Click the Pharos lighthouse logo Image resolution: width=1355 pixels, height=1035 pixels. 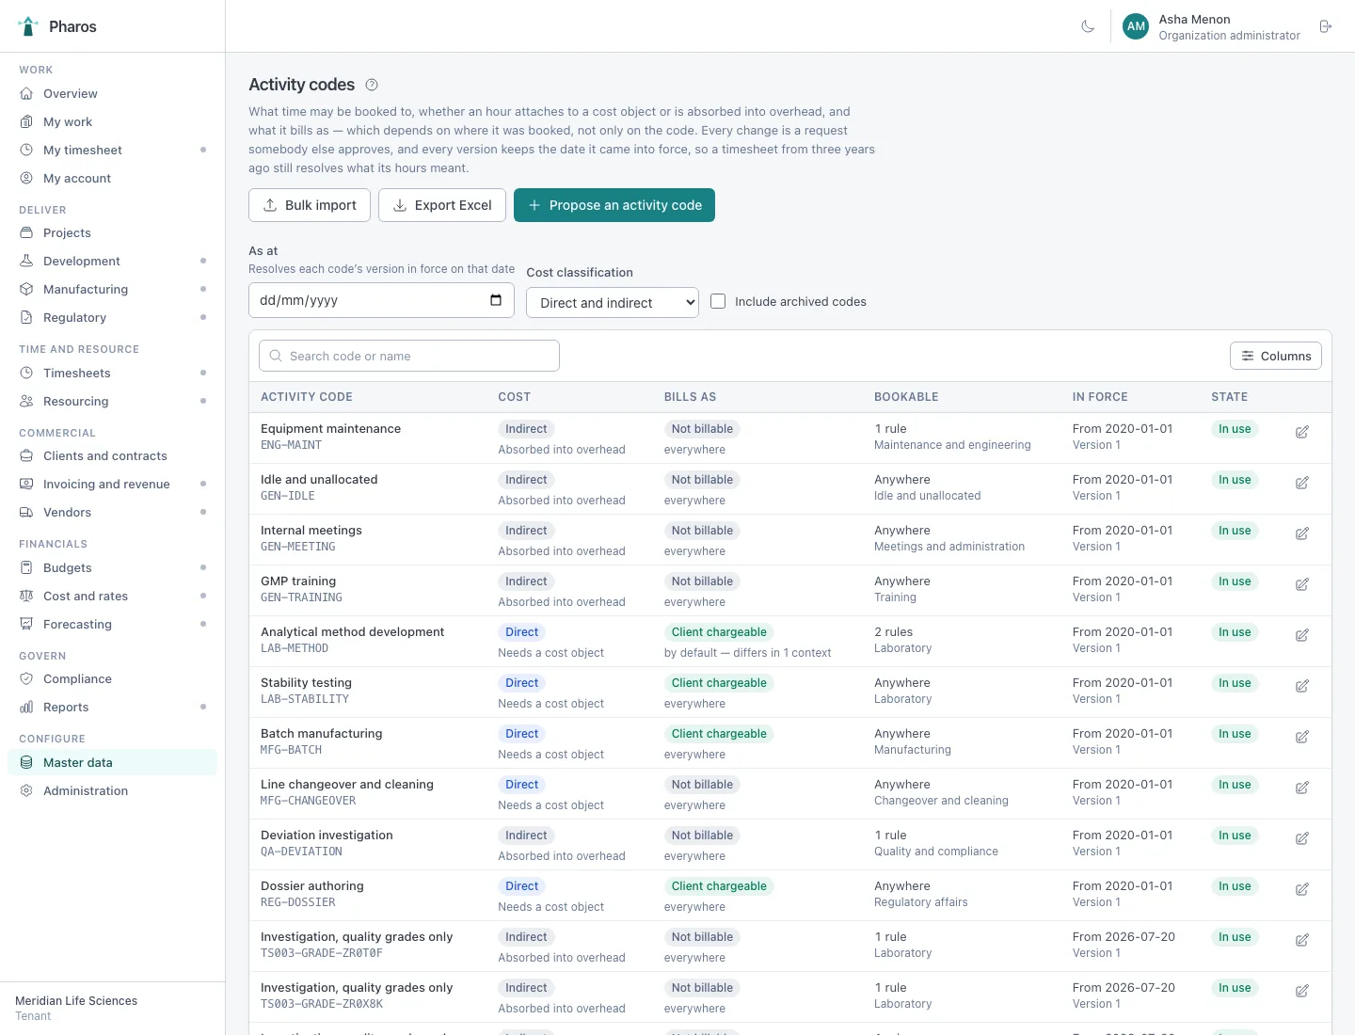pos(28,26)
